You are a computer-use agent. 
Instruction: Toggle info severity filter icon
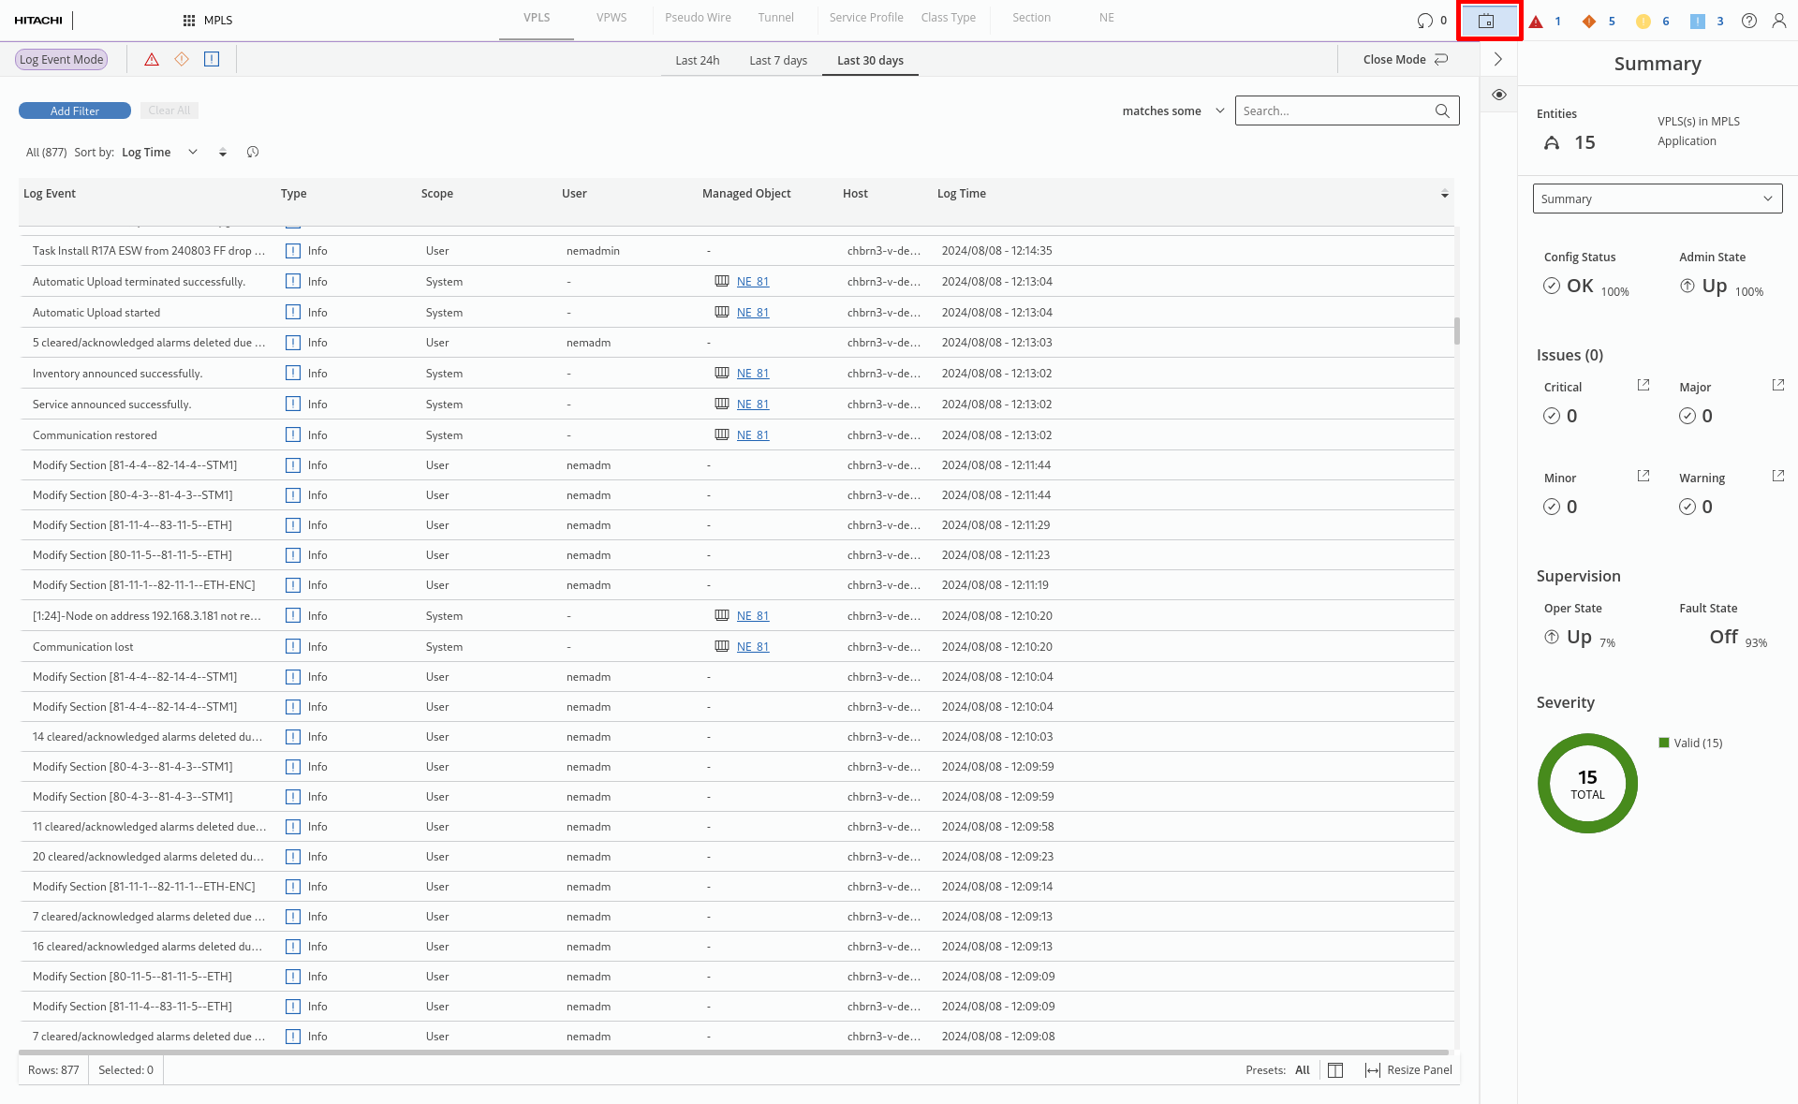tap(212, 59)
